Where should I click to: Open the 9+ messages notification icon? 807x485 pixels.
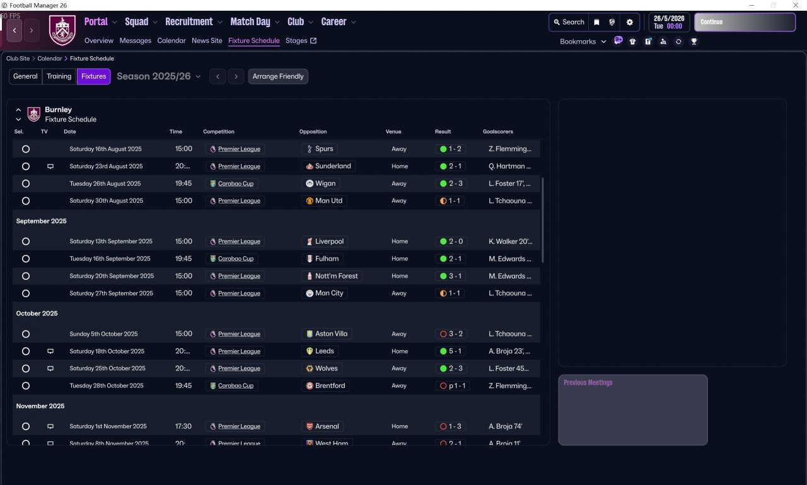[618, 41]
